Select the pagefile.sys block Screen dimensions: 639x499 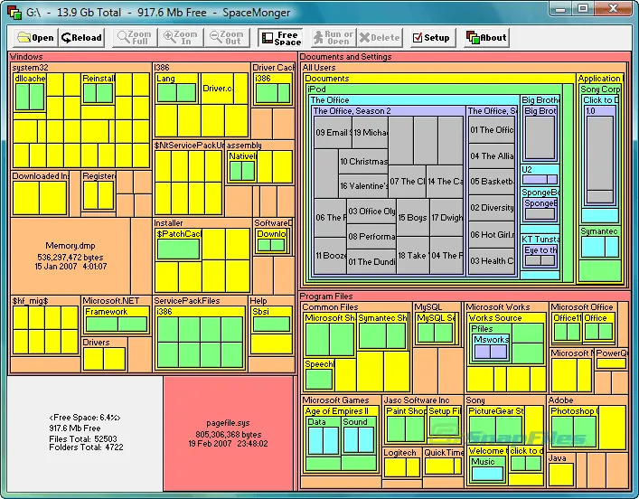[x=228, y=433]
